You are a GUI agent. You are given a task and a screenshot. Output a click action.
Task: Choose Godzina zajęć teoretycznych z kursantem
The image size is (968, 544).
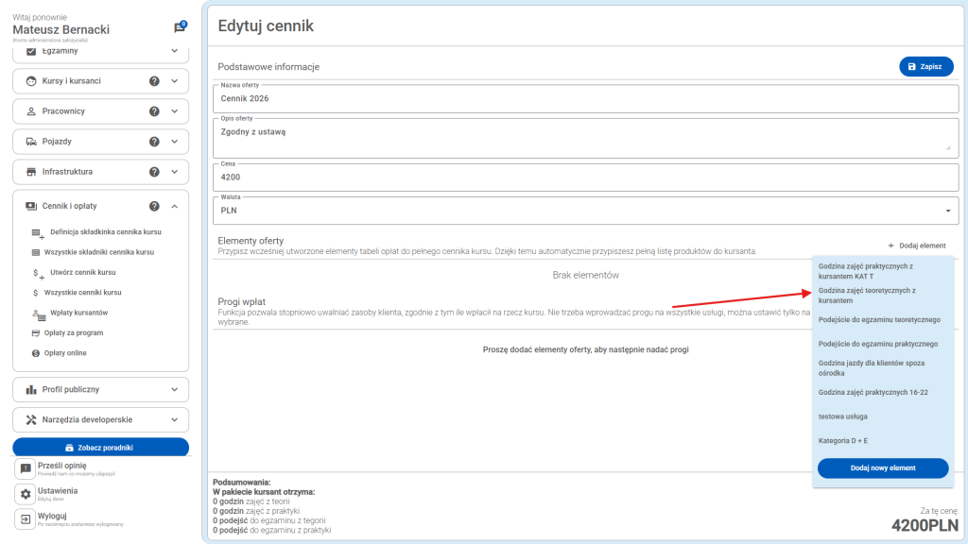(867, 296)
